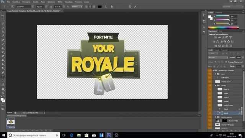This screenshot has height=138, width=245.
Task: Open the layer blend mode dropdown
Action: pyautogui.click(x=218, y=58)
